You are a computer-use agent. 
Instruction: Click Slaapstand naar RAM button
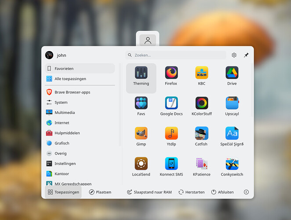pyautogui.click(x=149, y=192)
